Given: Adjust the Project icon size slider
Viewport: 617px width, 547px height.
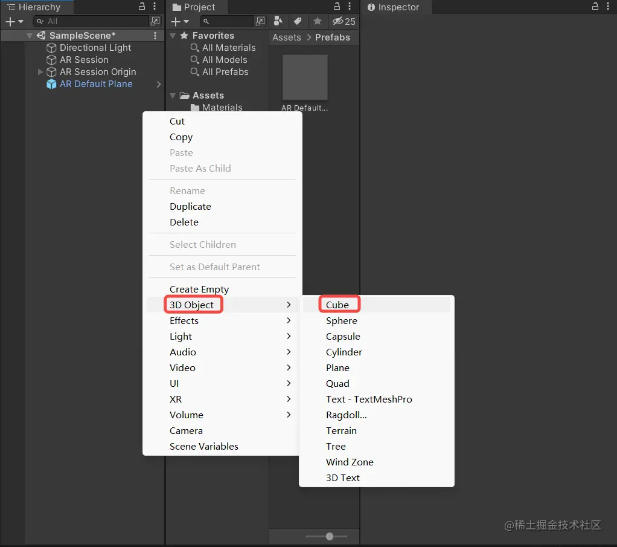Looking at the screenshot, I should pos(330,536).
